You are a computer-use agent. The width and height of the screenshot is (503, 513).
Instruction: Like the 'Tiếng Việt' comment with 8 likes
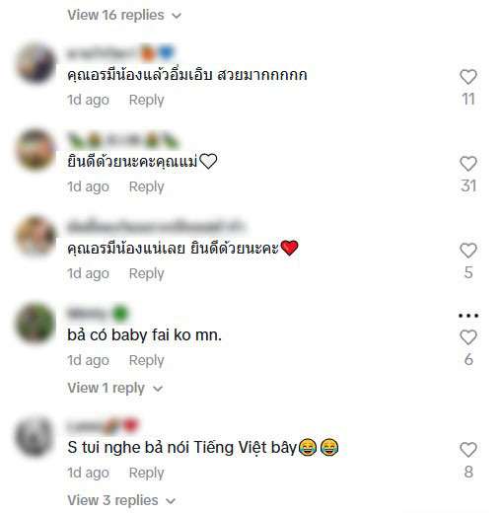[468, 450]
